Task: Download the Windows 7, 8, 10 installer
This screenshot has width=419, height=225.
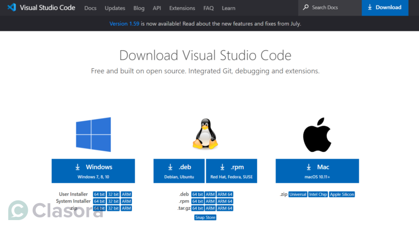Action: [93, 171]
